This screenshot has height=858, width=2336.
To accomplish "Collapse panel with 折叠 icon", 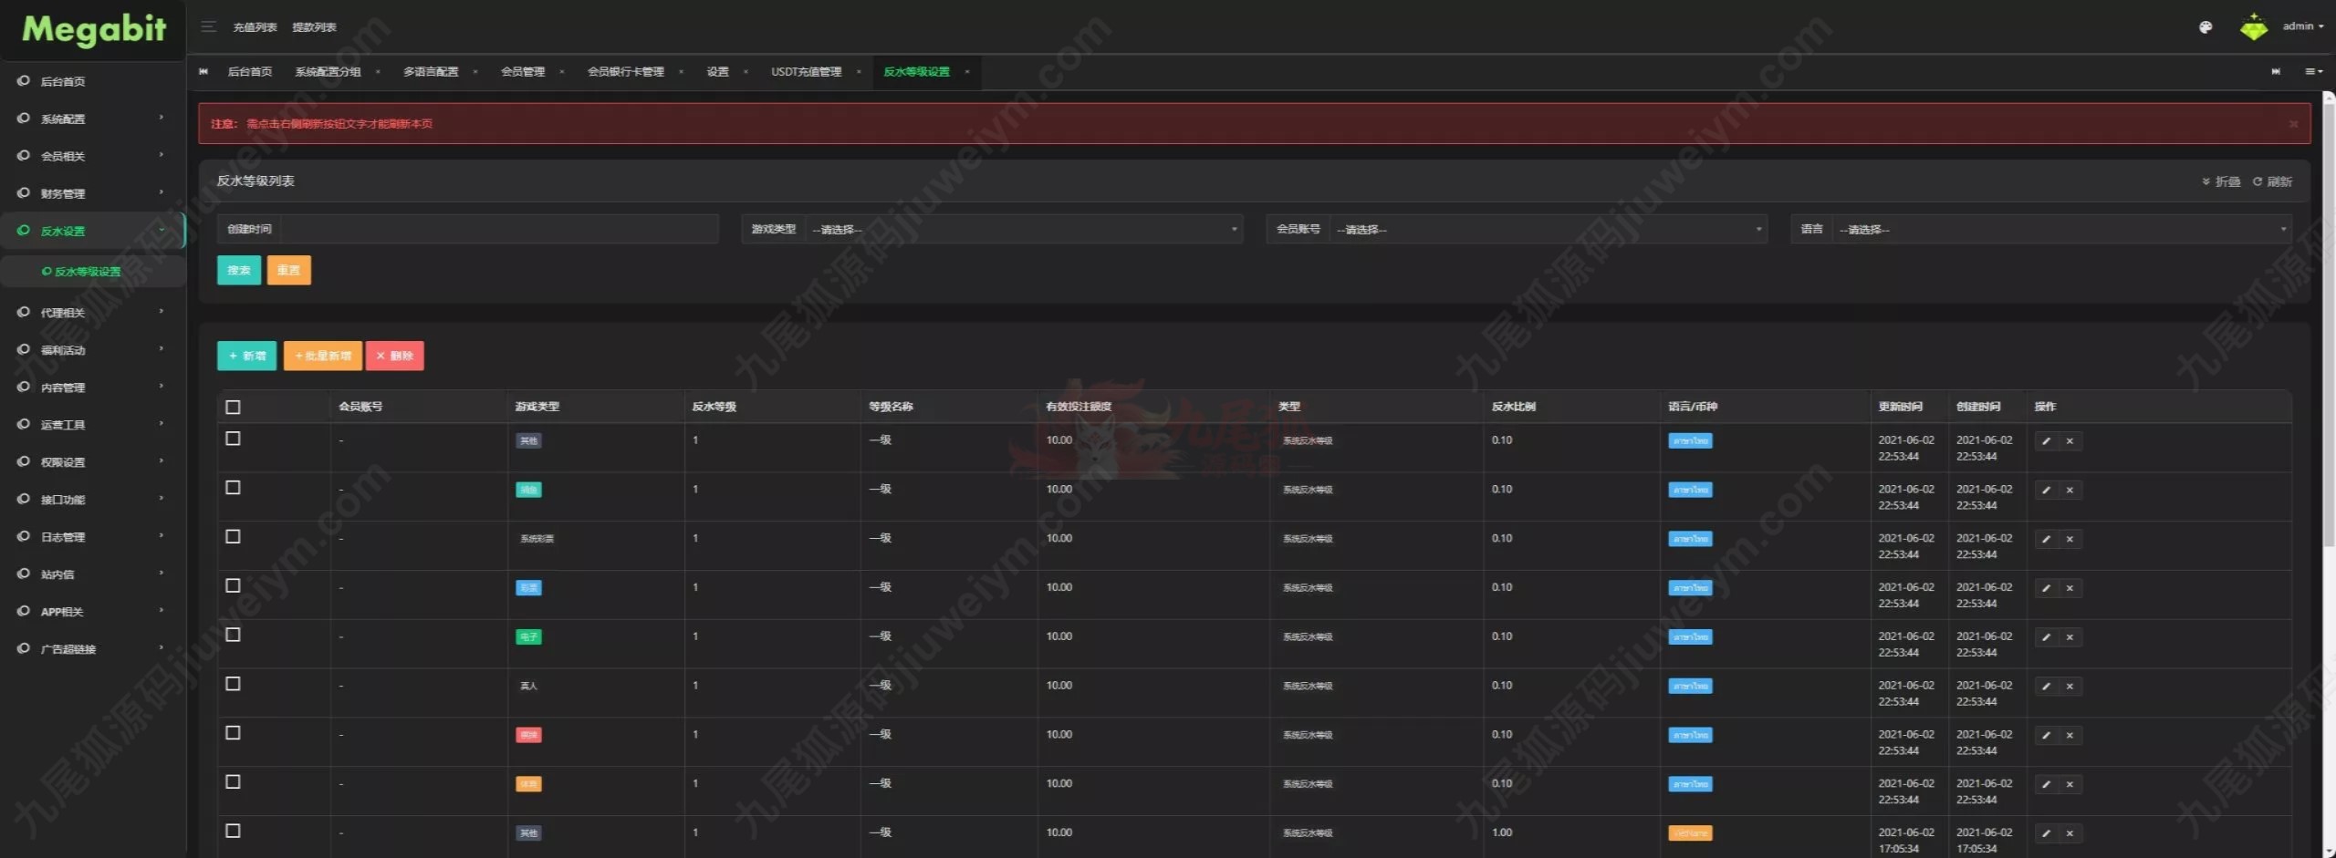I will [2220, 181].
